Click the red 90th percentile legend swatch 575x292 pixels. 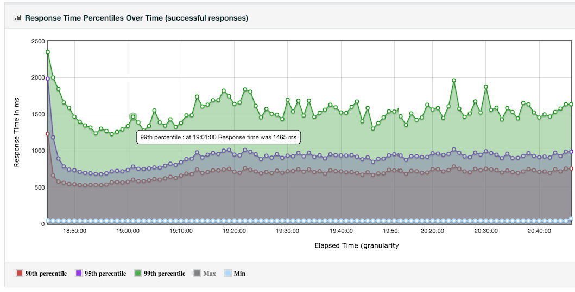(20, 274)
